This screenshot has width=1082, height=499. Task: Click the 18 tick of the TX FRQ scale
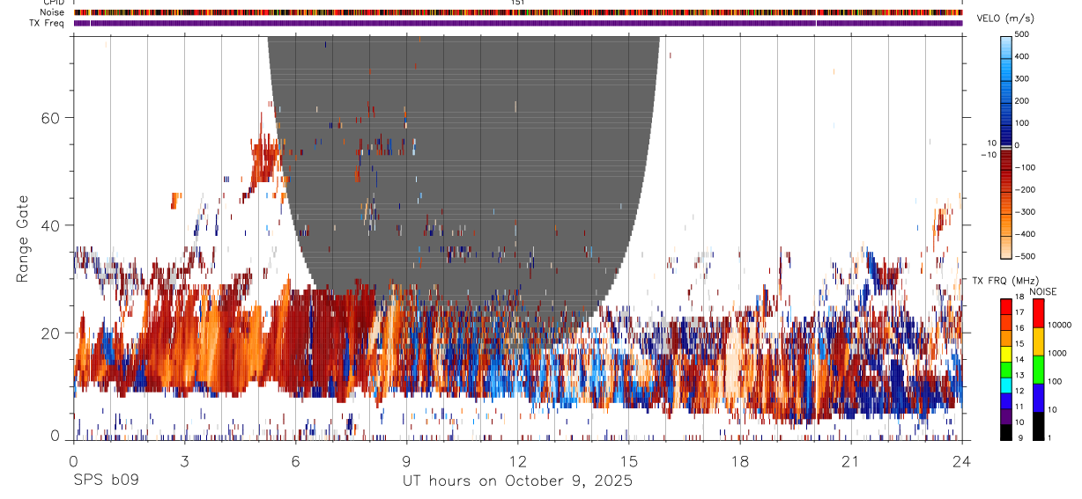1021,297
